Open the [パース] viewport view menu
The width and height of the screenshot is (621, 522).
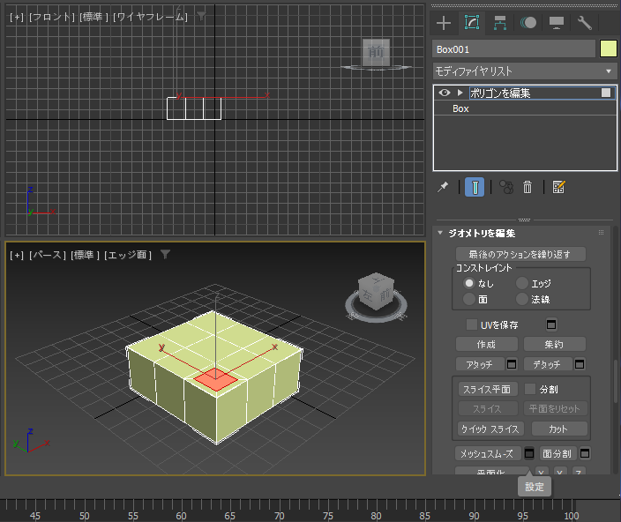(48, 255)
